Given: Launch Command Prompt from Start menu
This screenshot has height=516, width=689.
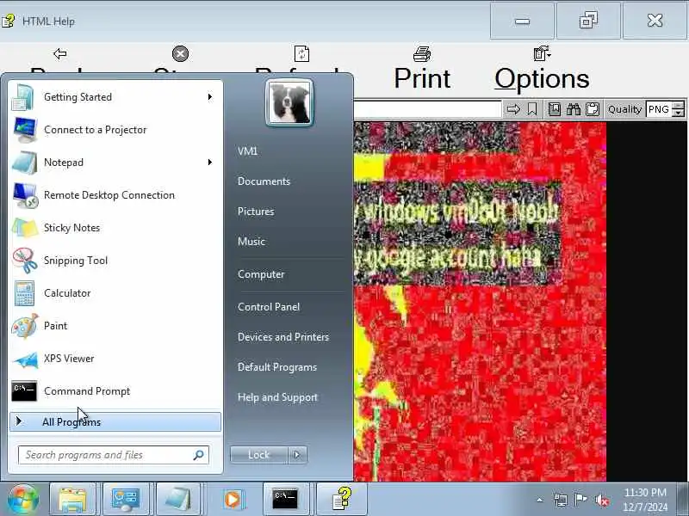Looking at the screenshot, I should tap(114, 391).
